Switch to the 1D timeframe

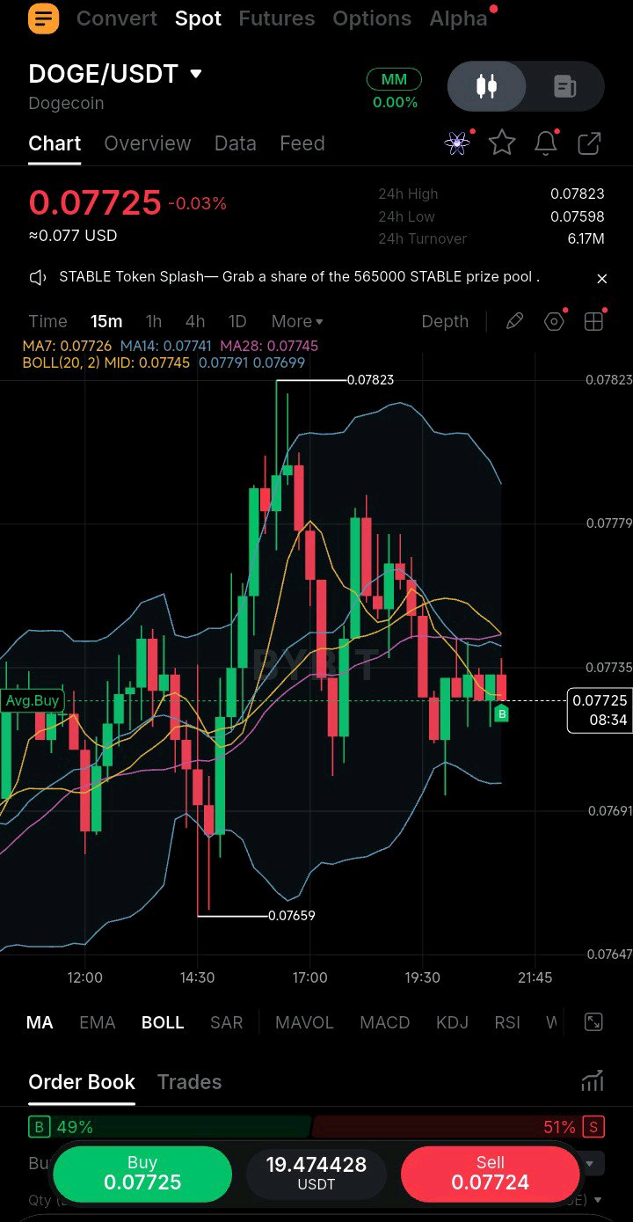[x=237, y=321]
